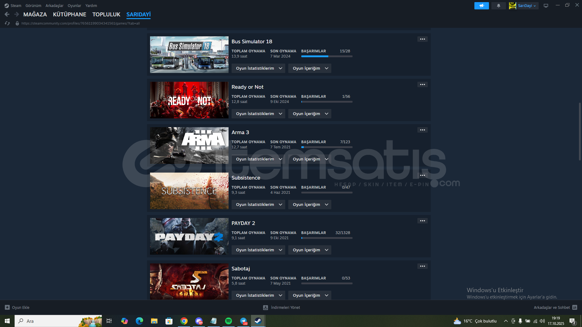Viewport: 582px width, 327px height.
Task: Click the Big Picture mode monitor icon
Action: [546, 6]
